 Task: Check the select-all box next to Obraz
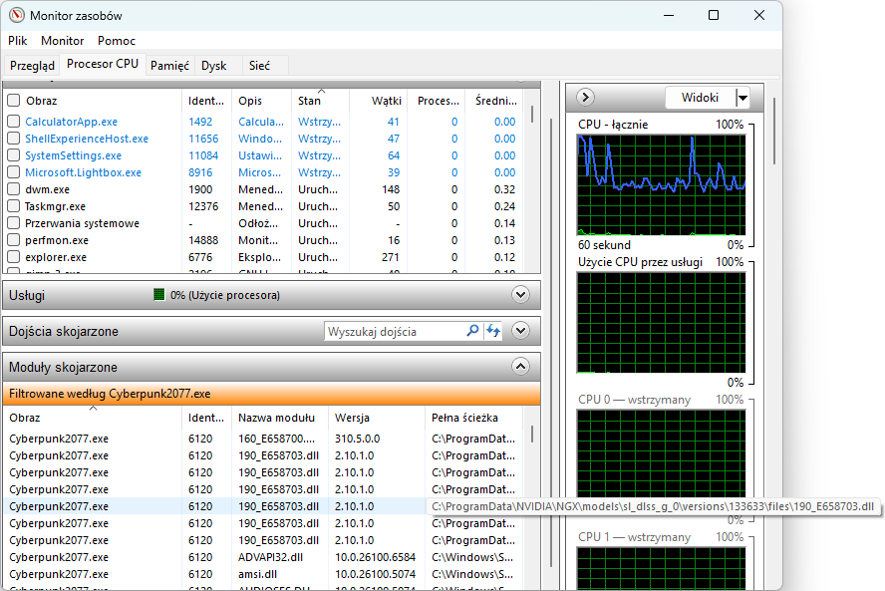[14, 101]
